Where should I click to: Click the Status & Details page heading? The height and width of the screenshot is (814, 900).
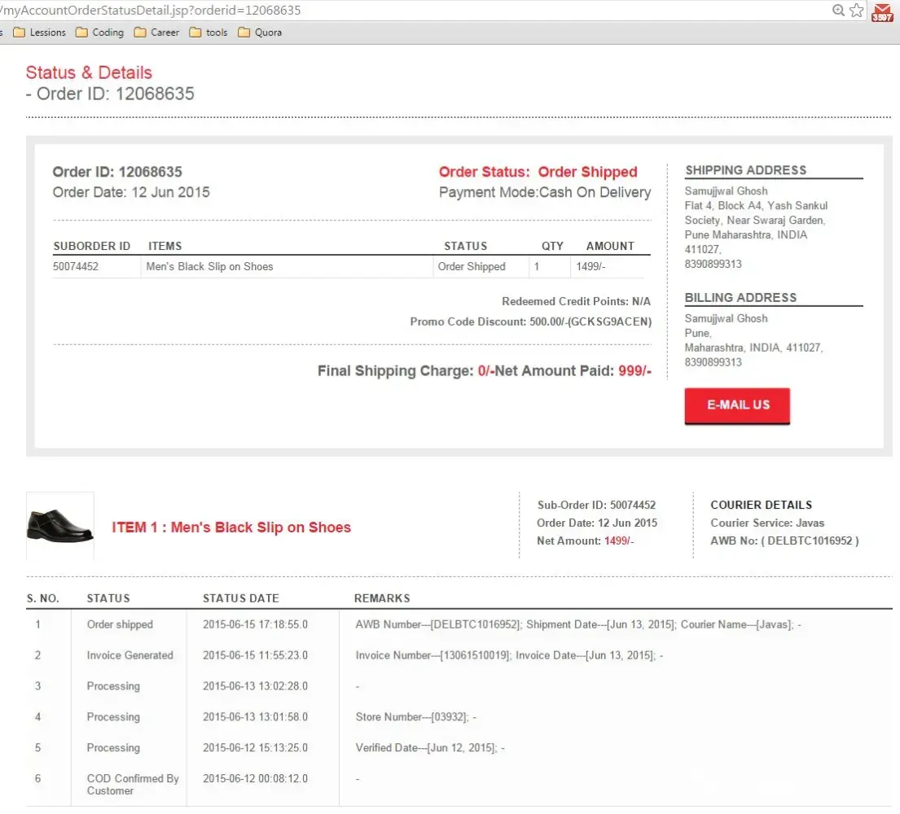click(x=89, y=72)
